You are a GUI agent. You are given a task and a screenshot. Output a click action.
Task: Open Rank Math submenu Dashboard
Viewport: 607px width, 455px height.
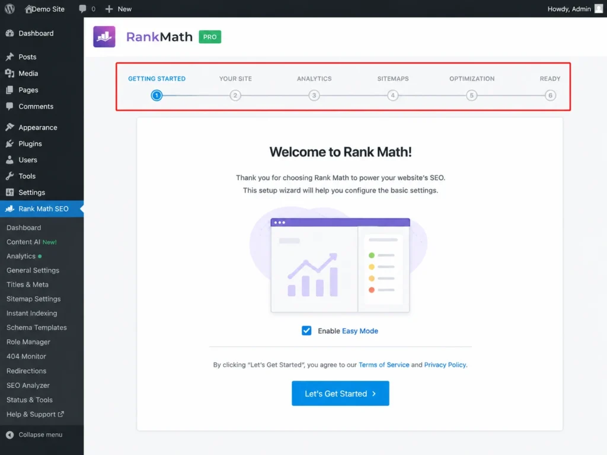(24, 227)
